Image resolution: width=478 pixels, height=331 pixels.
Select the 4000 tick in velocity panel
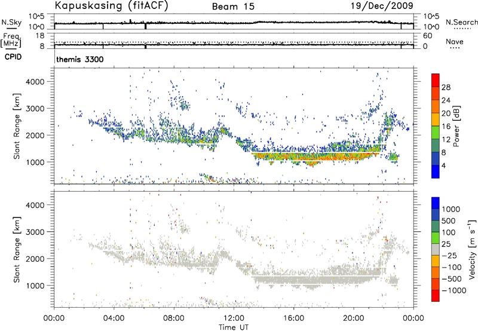click(35, 205)
